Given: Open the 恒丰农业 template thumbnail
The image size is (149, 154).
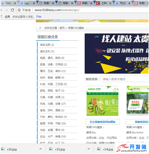Looking at the screenshot, I should click(x=138, y=101).
